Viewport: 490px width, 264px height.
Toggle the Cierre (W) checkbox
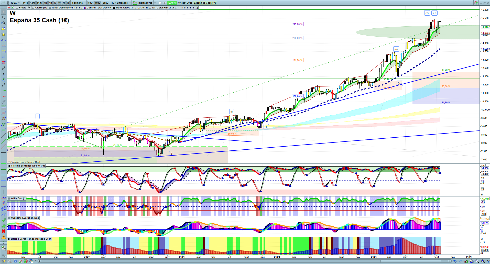coord(33,8)
